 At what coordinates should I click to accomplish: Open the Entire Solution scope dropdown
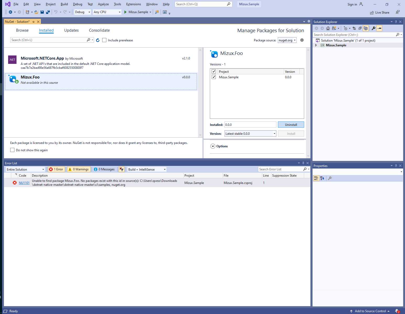(x=25, y=169)
